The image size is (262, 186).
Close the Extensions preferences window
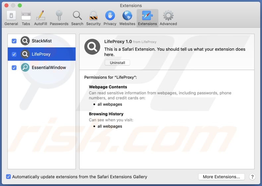[6, 6]
